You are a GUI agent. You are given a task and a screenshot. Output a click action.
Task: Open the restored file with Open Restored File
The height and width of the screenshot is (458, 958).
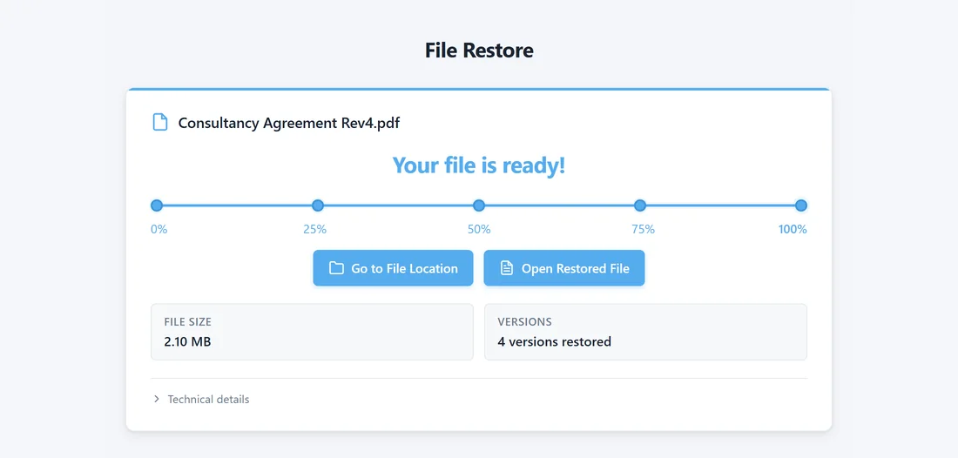[x=564, y=268]
